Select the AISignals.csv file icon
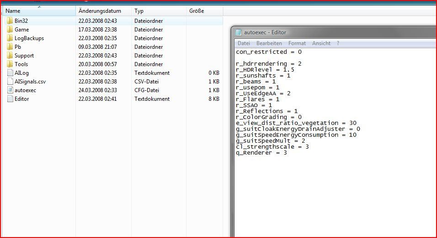 click(x=10, y=81)
